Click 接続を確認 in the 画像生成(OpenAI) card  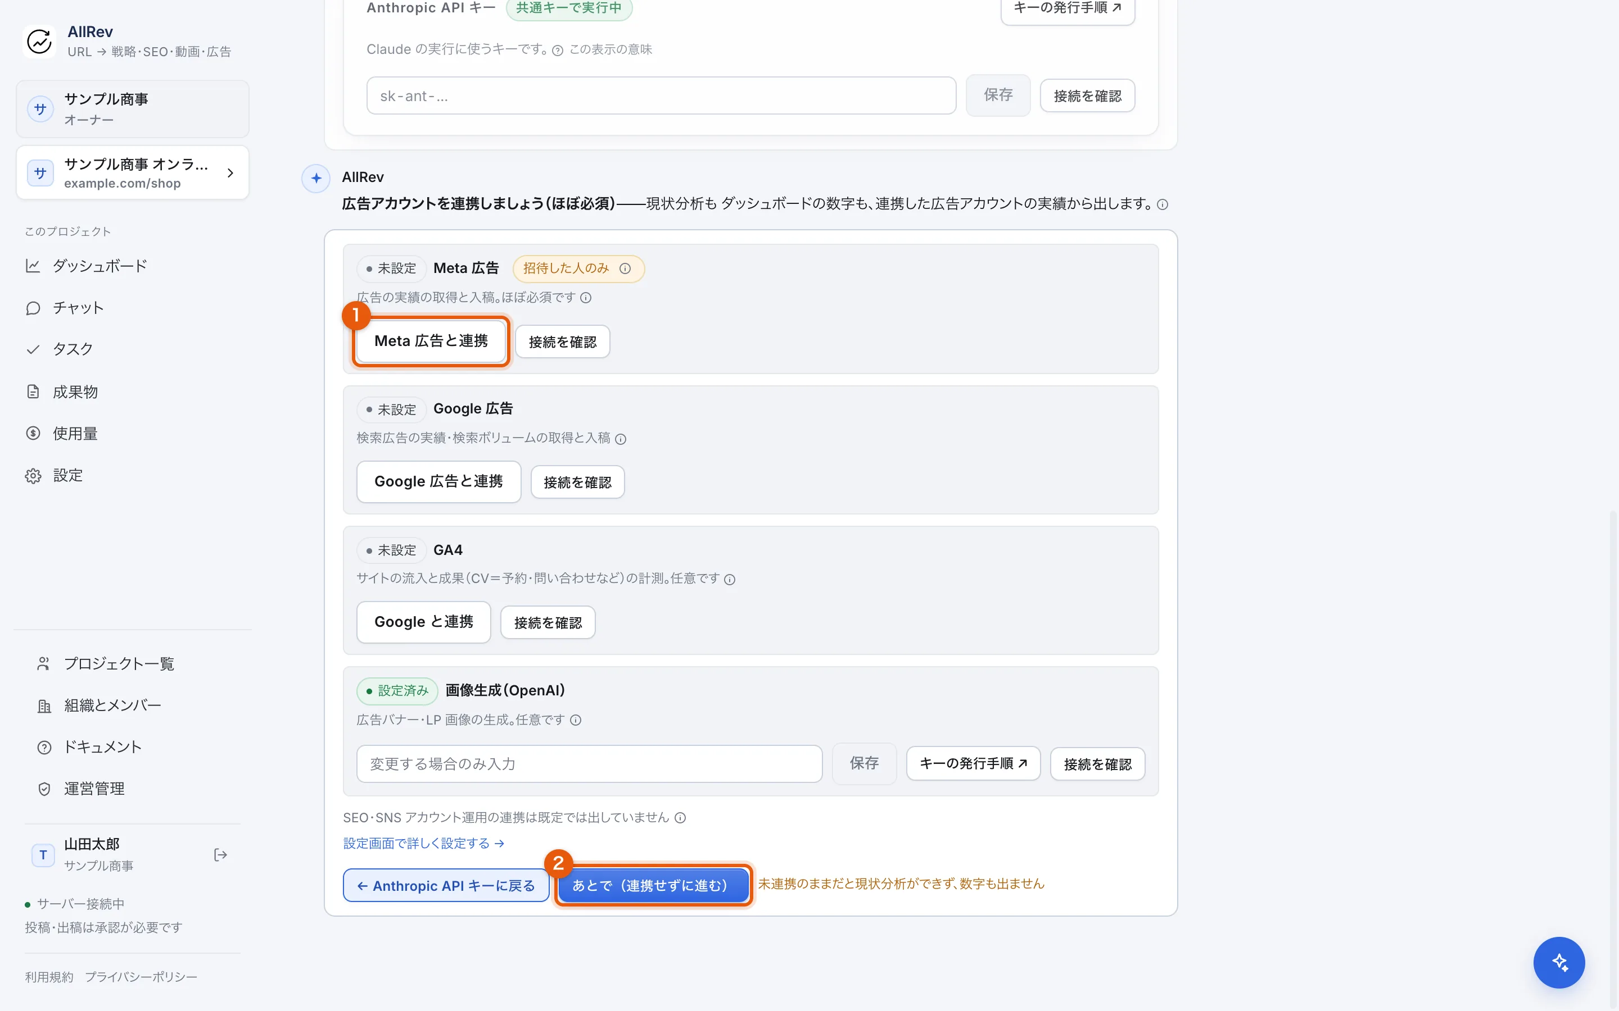(x=1097, y=764)
